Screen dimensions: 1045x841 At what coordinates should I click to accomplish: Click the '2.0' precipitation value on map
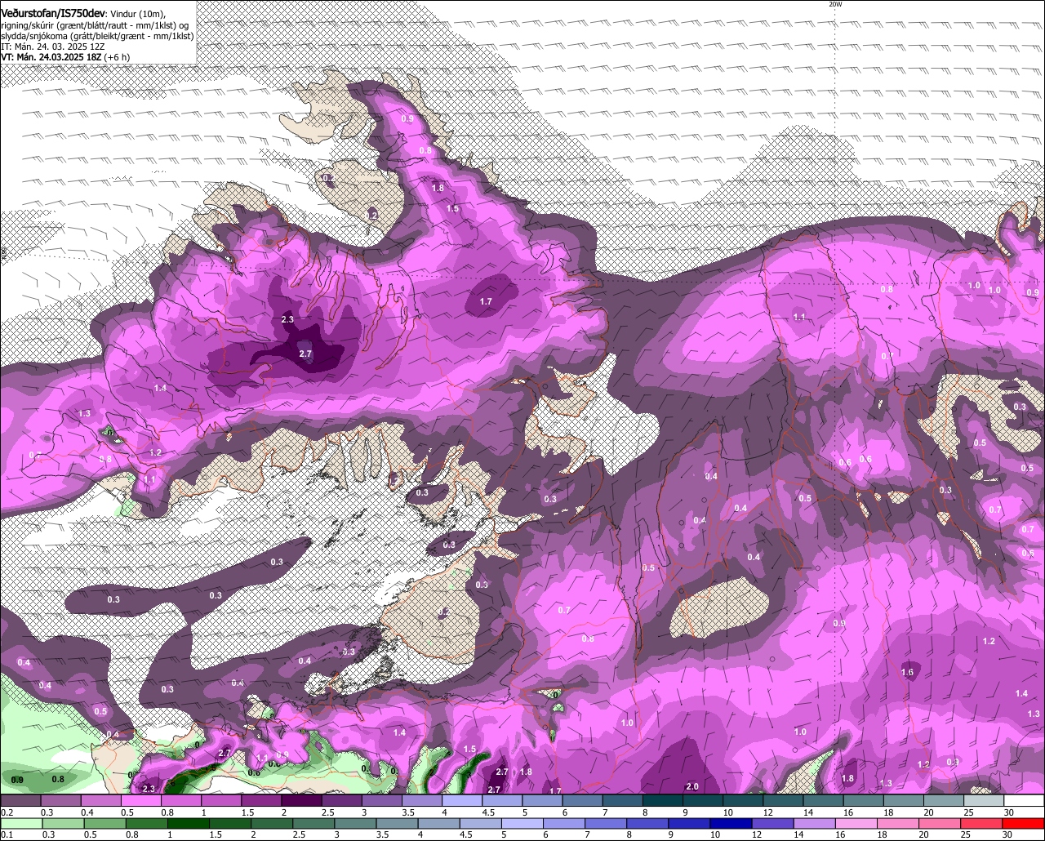691,786
